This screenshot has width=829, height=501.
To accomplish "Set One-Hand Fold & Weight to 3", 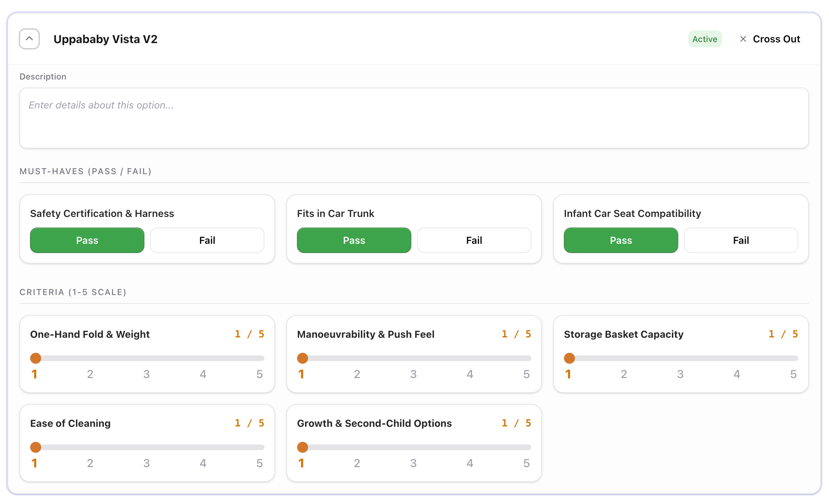I will pos(147,374).
